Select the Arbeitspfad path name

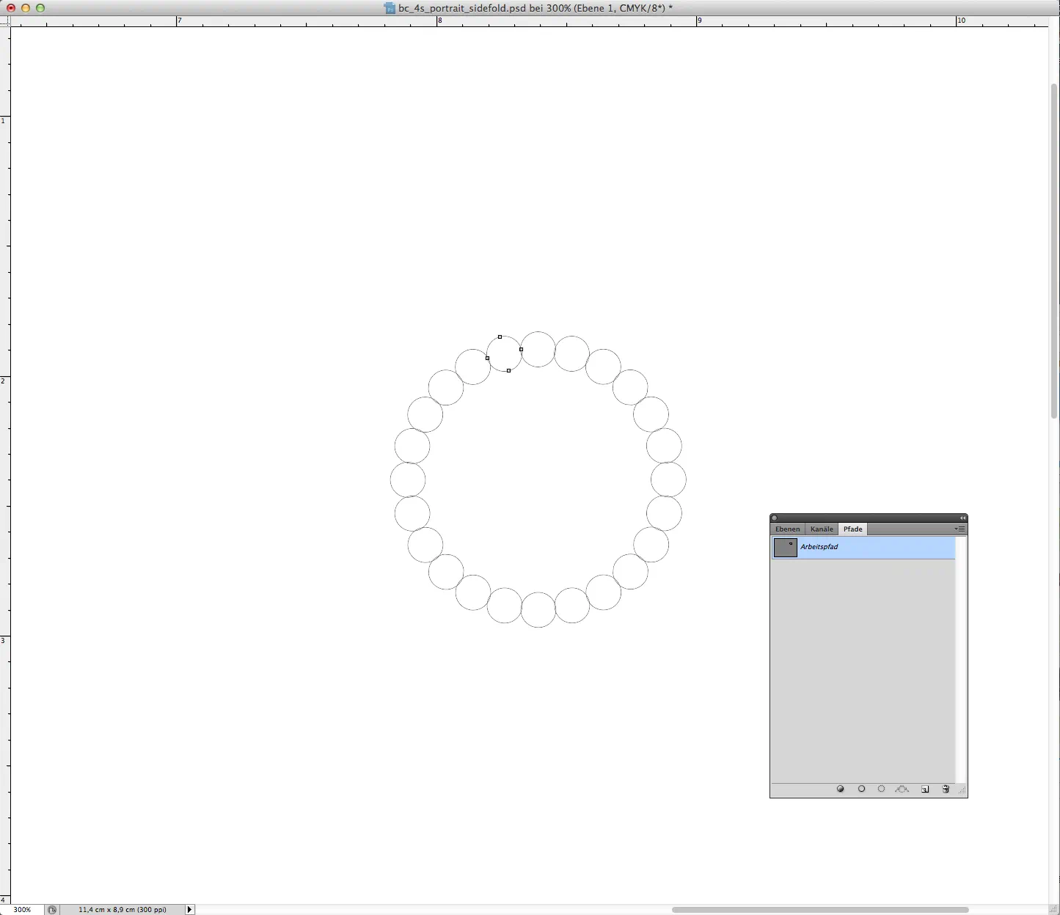(819, 547)
